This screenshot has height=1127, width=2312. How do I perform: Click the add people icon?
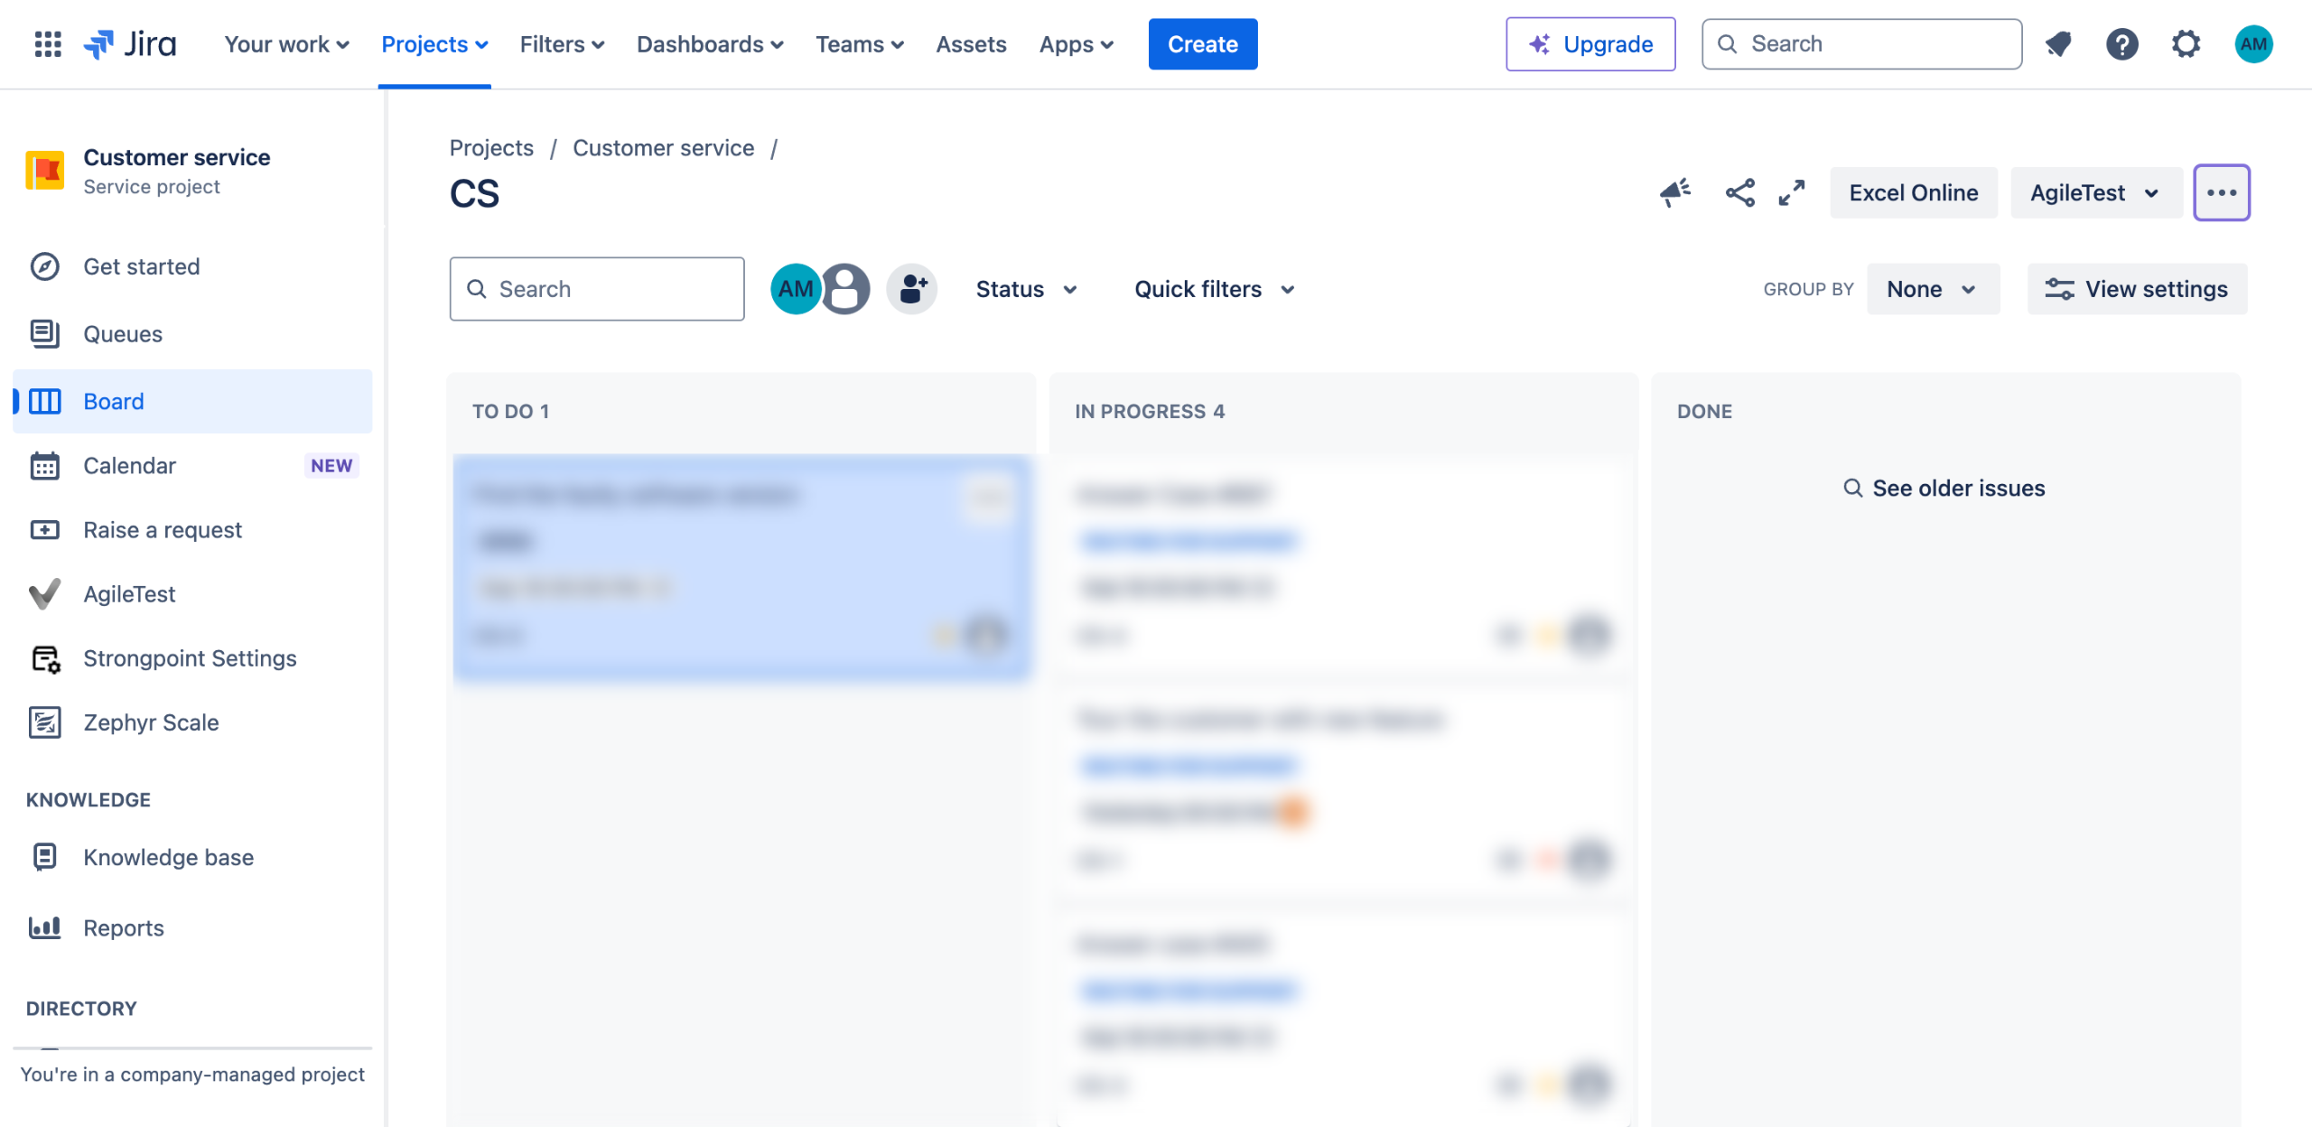pyautogui.click(x=912, y=289)
